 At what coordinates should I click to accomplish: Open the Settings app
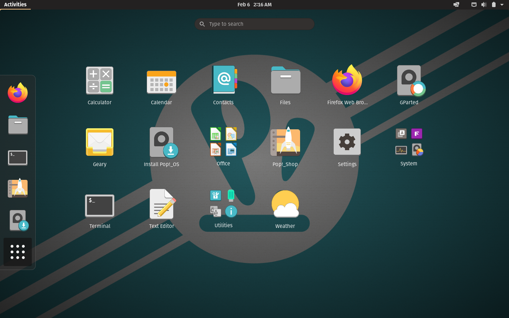pos(347,142)
